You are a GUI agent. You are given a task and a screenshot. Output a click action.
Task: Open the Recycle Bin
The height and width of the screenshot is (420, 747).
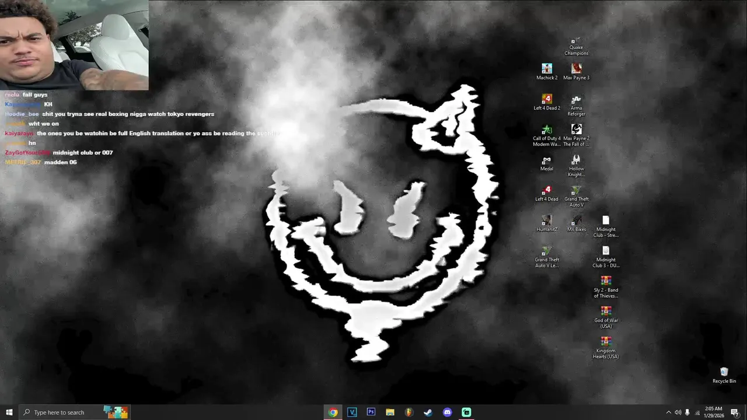pyautogui.click(x=724, y=375)
